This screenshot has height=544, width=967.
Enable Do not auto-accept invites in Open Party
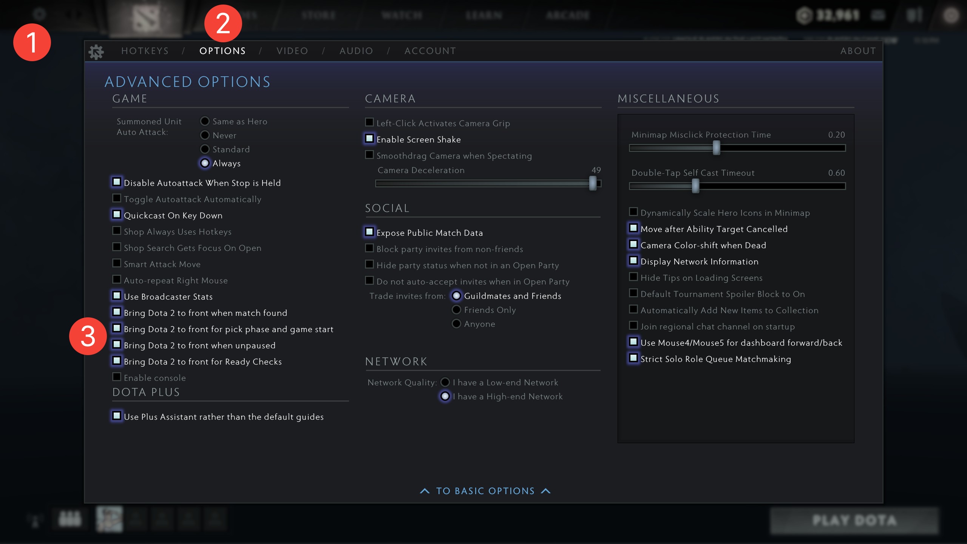369,281
